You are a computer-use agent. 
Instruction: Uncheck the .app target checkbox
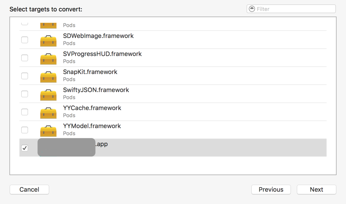point(25,148)
